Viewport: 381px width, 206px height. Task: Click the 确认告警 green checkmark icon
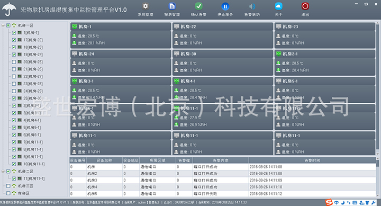click(198, 6)
